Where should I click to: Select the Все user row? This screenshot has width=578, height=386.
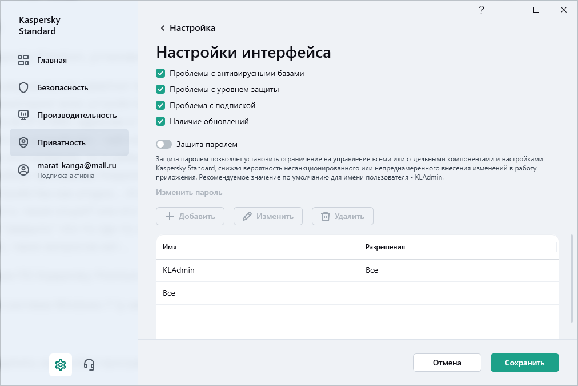click(357, 293)
